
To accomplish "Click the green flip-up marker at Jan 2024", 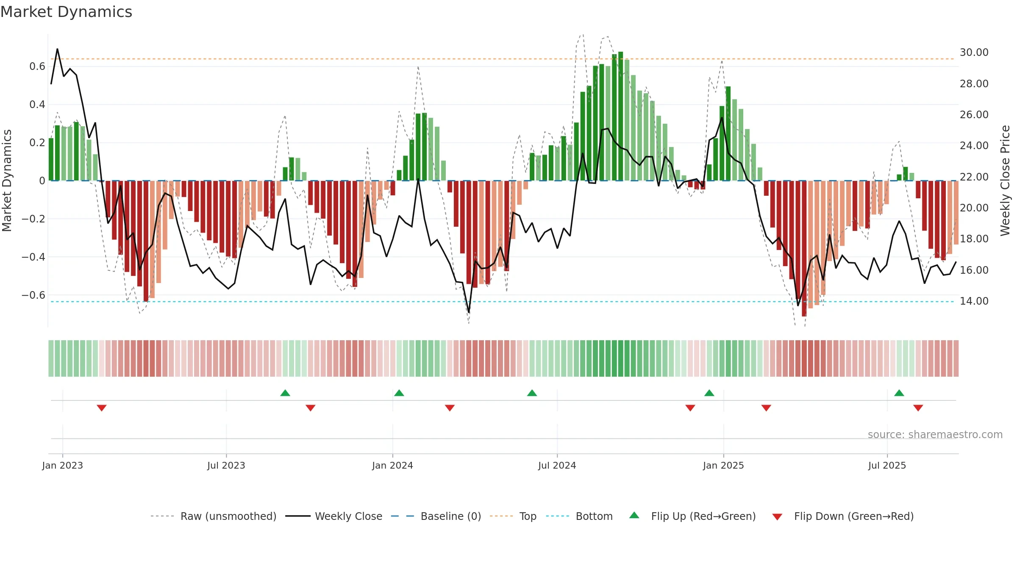I will click(399, 393).
